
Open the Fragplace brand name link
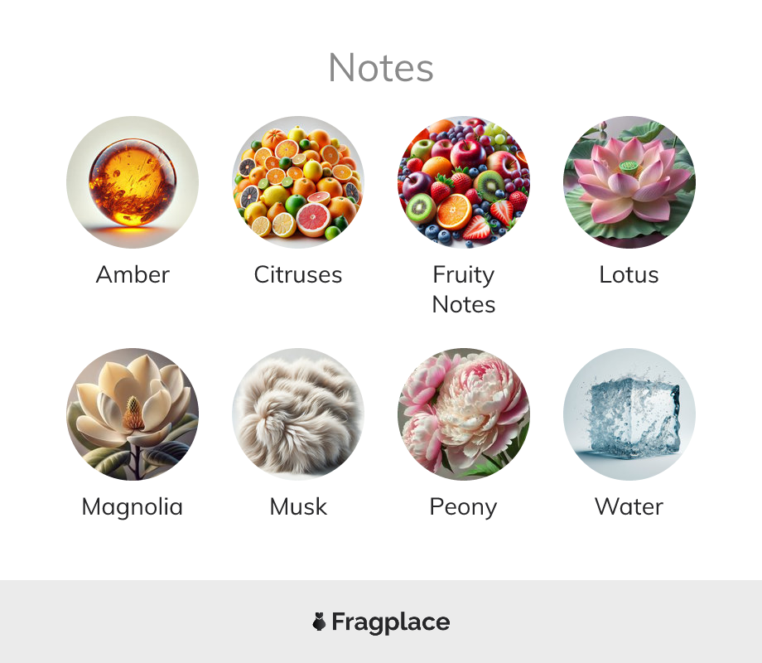click(x=391, y=622)
